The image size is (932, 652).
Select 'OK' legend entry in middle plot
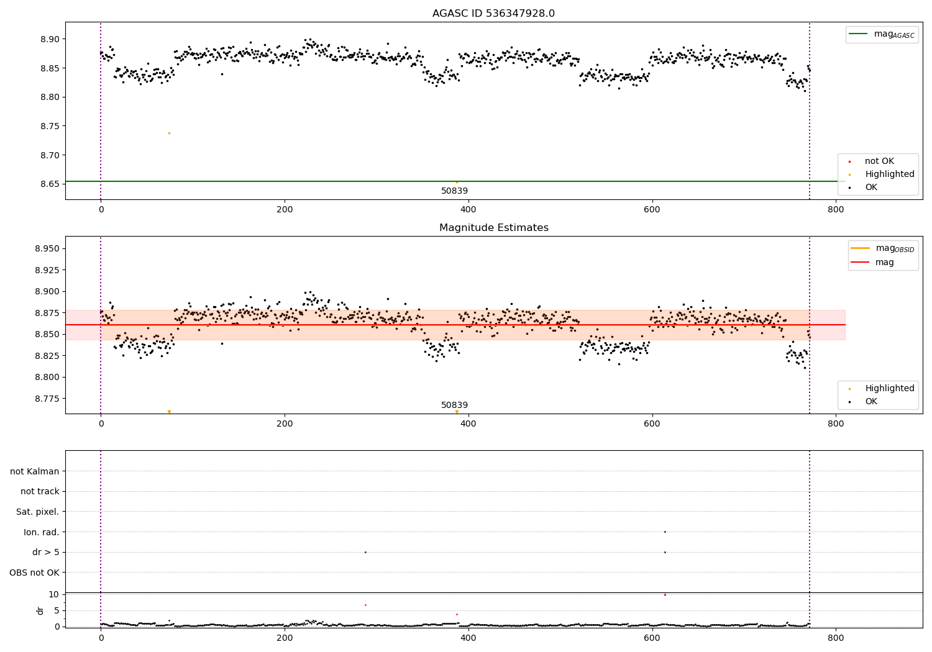coord(863,402)
